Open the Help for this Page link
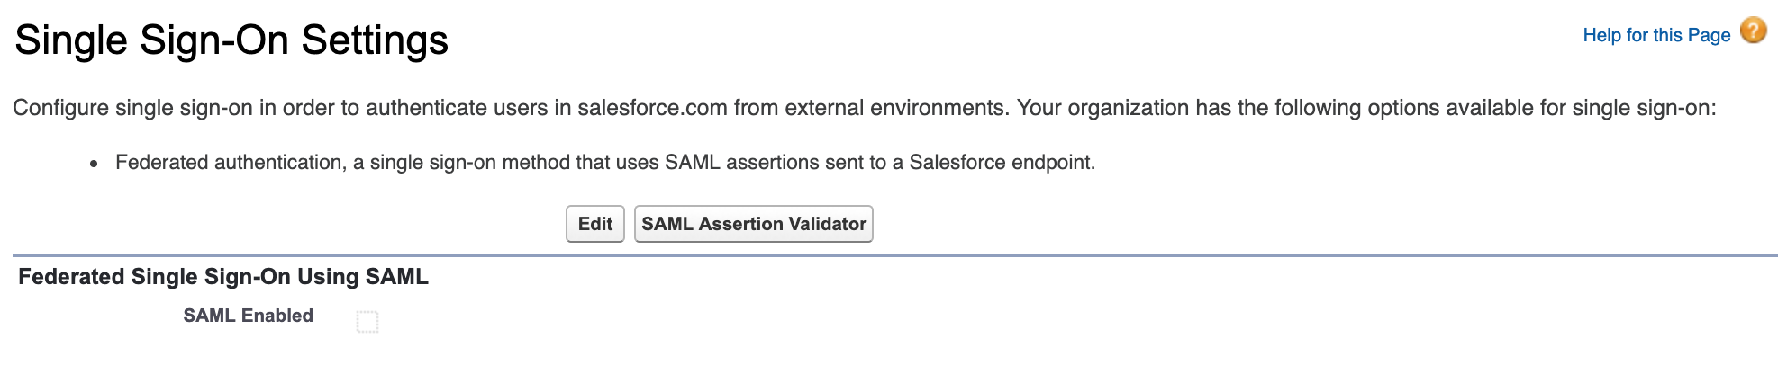1787x383 pixels. [x=1656, y=35]
